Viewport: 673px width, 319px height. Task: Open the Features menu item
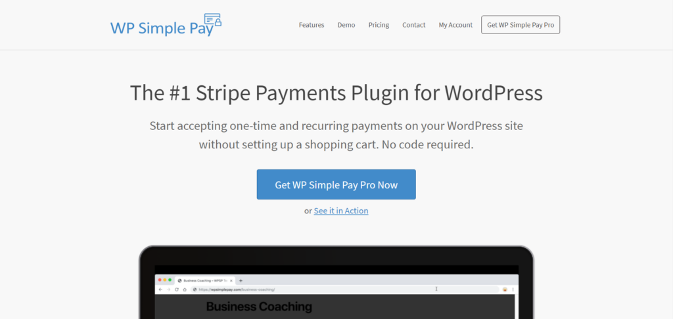tap(312, 25)
